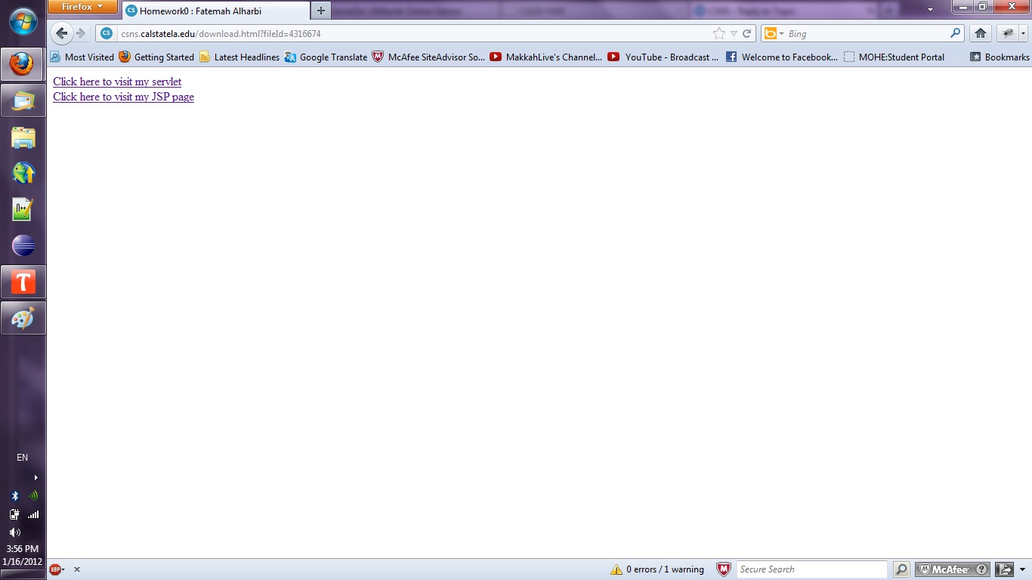Bookmark this page with the star icon

pyautogui.click(x=718, y=33)
